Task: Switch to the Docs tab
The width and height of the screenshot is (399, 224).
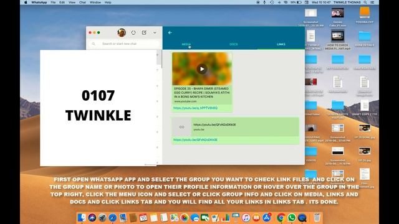Action: tap(233, 44)
